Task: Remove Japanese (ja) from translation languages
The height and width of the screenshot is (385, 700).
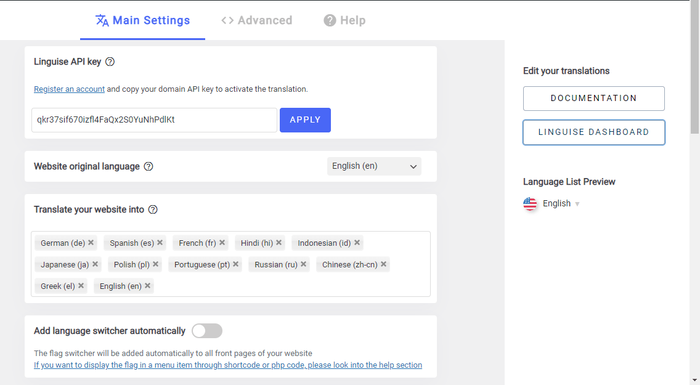Action: point(94,264)
